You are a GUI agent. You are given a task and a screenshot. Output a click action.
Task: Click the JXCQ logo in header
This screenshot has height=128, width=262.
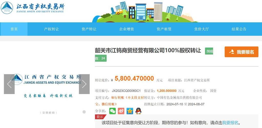7,8
